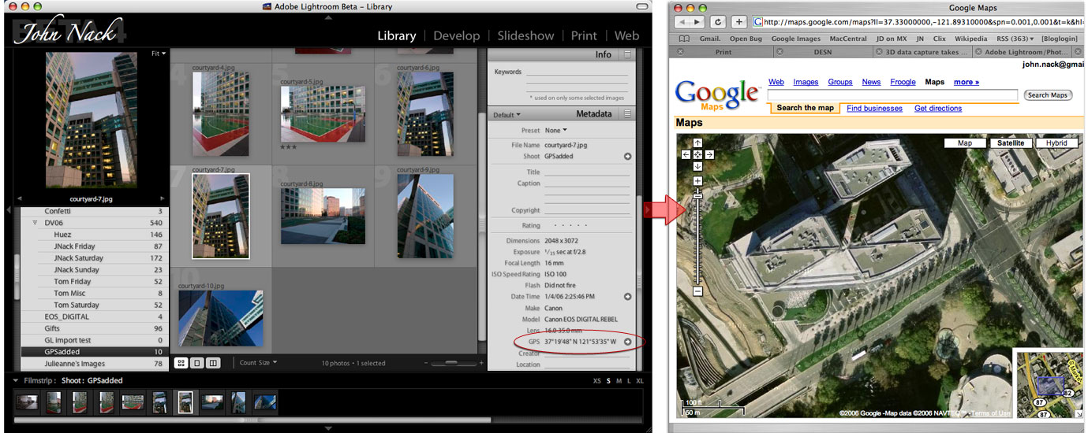Switch to Compare side-by-side view button
This screenshot has width=1088, height=433.
coord(214,363)
